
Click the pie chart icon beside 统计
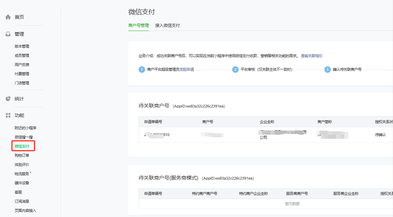tap(8, 99)
